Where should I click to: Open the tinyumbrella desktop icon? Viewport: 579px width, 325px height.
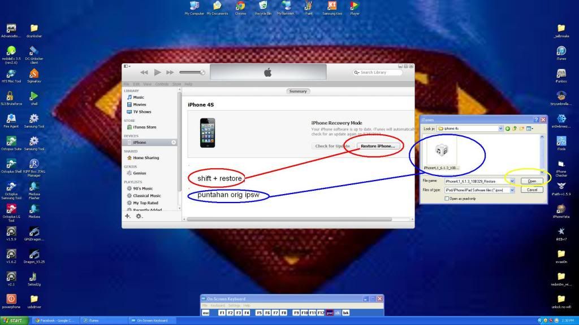point(561,98)
